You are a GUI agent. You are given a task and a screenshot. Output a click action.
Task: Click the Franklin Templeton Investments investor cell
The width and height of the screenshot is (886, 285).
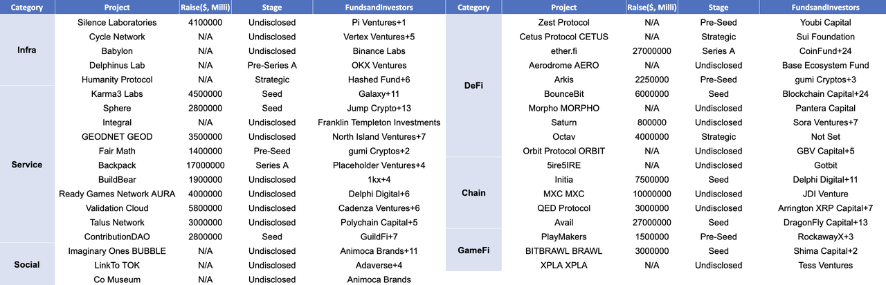[377, 122]
